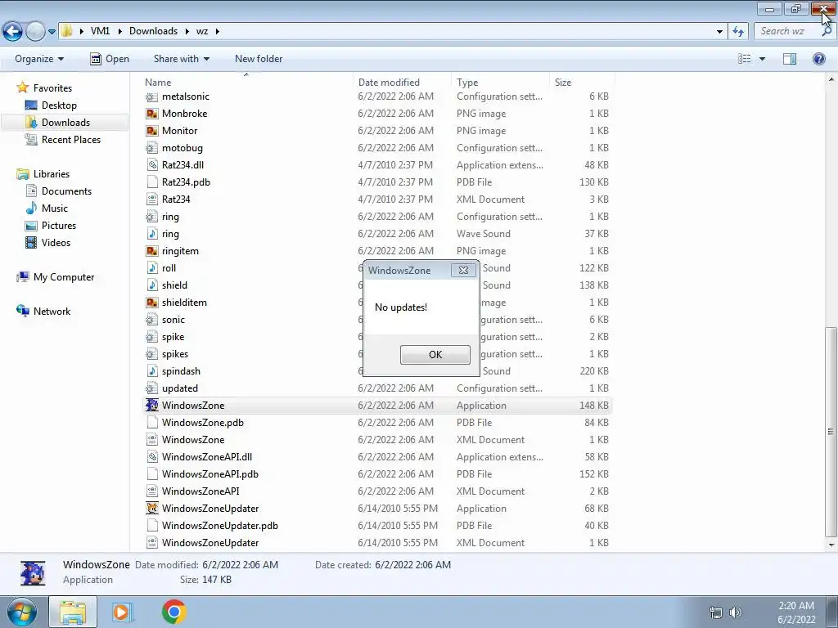Click the scrollbar down arrow
Screen dimensions: 838x628
click(x=831, y=545)
